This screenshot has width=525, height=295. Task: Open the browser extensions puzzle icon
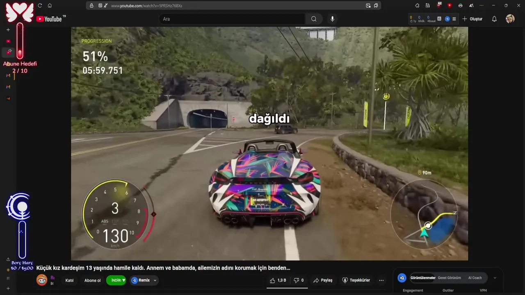tap(417, 5)
